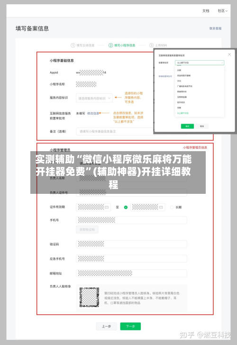Screen dimensions: 237x345
Task: Focus the 邮箱地址 input field
Action: point(131,273)
